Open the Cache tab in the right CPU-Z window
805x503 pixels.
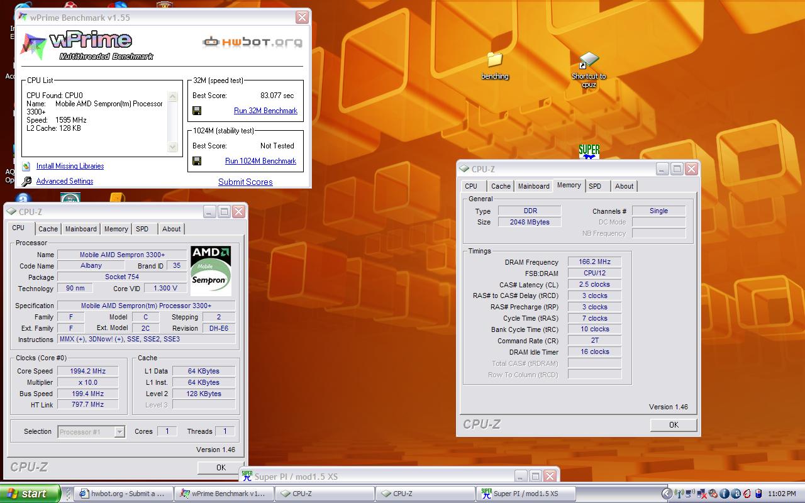[501, 186]
